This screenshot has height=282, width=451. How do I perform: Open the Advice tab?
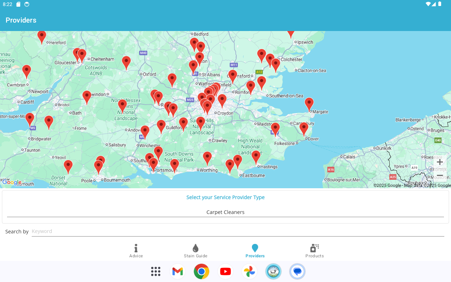136,251
